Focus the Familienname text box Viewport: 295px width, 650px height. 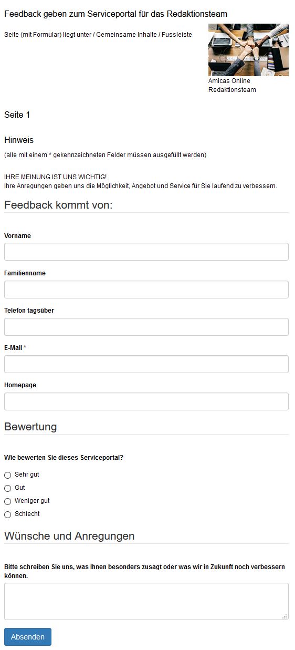tap(146, 290)
